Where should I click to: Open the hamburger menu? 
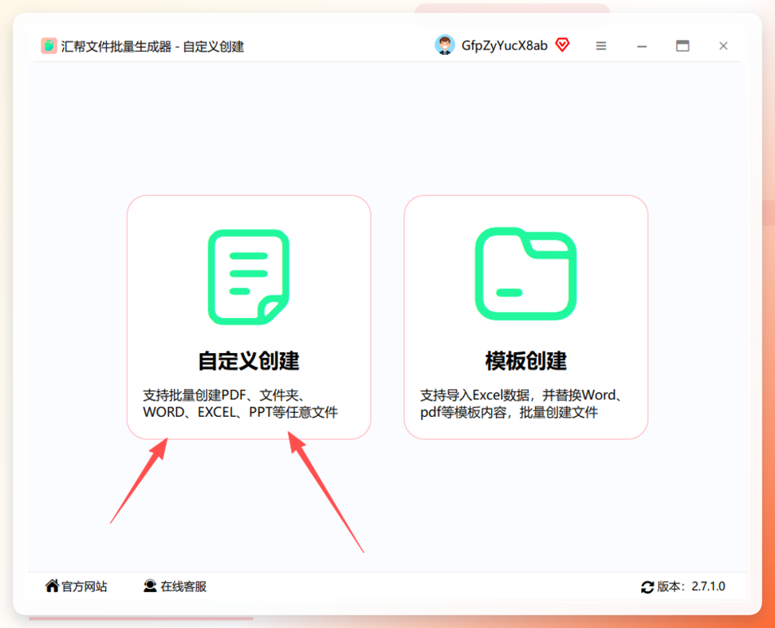[601, 46]
